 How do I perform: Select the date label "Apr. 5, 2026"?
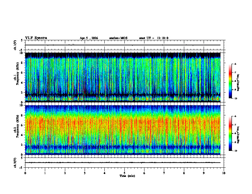point(89,38)
